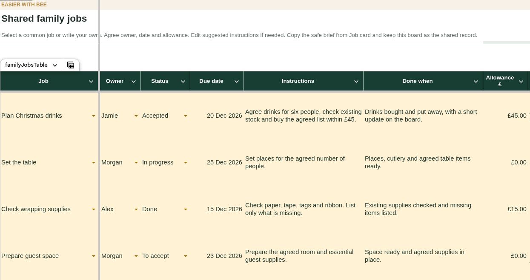Change owner dropdown for Set the table row
This screenshot has height=280, width=530.
pyautogui.click(x=136, y=163)
